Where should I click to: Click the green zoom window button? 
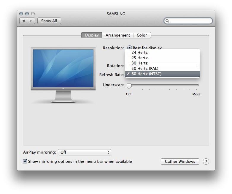tap(33, 14)
